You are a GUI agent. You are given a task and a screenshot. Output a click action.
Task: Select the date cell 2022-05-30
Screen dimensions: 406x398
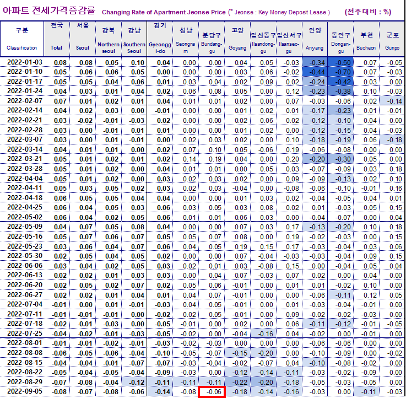click(x=22, y=256)
